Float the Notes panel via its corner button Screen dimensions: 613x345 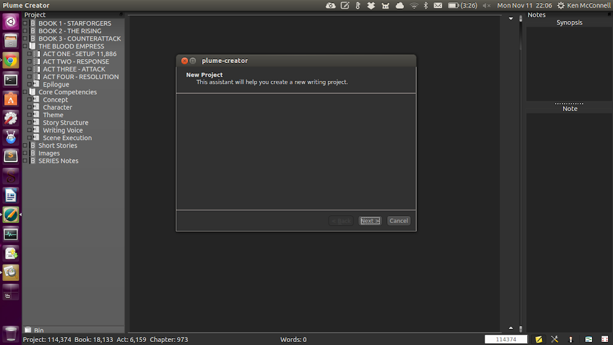click(609, 14)
